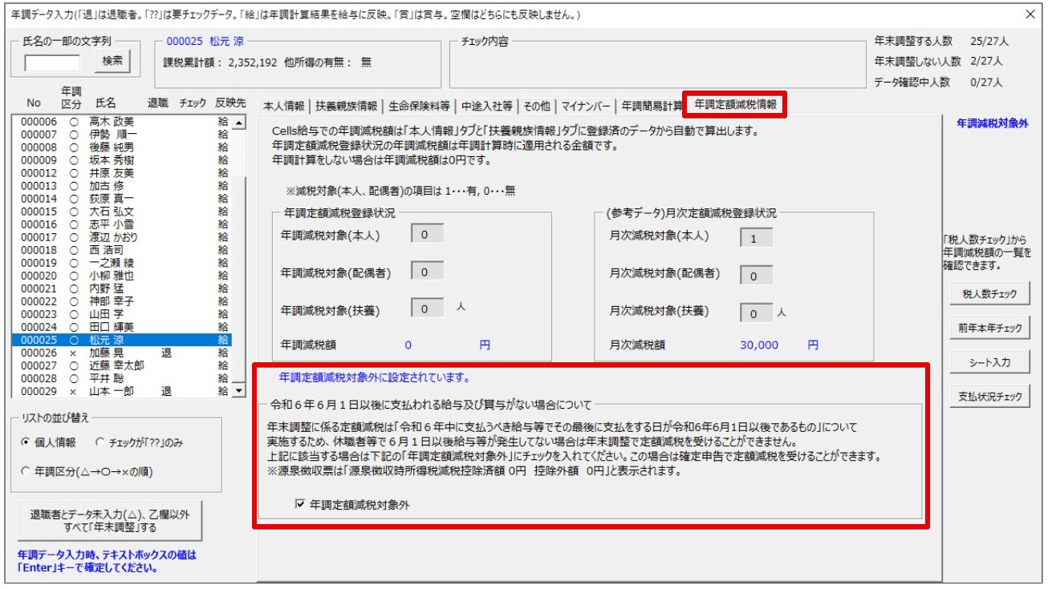Click the 反映先 column header
This screenshot has height=589, width=1048.
230,103
